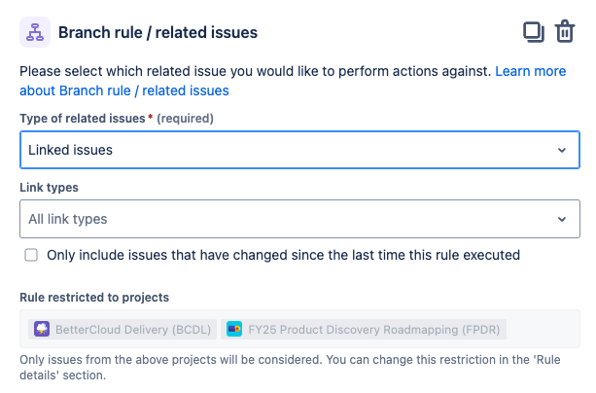This screenshot has height=393, width=596.
Task: Select the BetterCloud Delivery (BCDL) project chip
Action: point(123,329)
